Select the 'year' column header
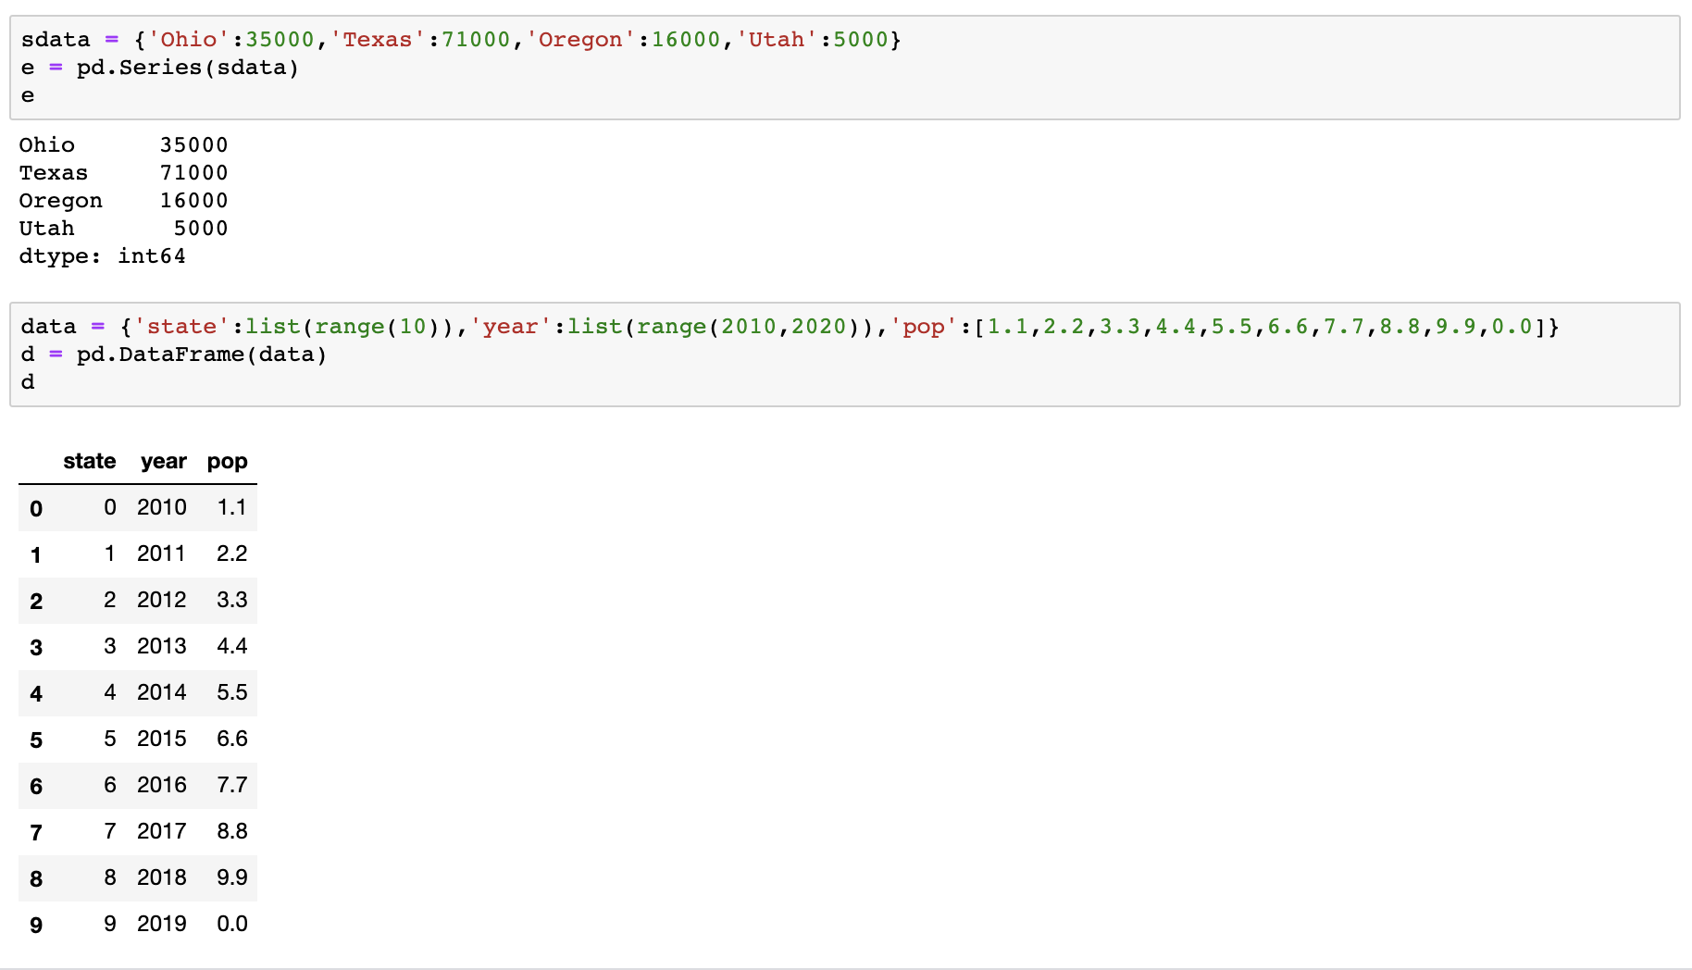 (x=164, y=461)
